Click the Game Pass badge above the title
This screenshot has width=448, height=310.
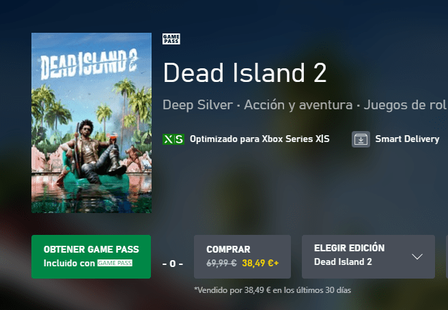[x=171, y=39]
